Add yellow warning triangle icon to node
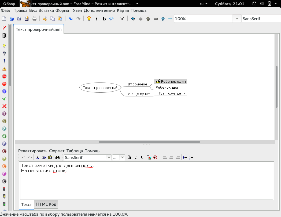 (x=4, y=69)
